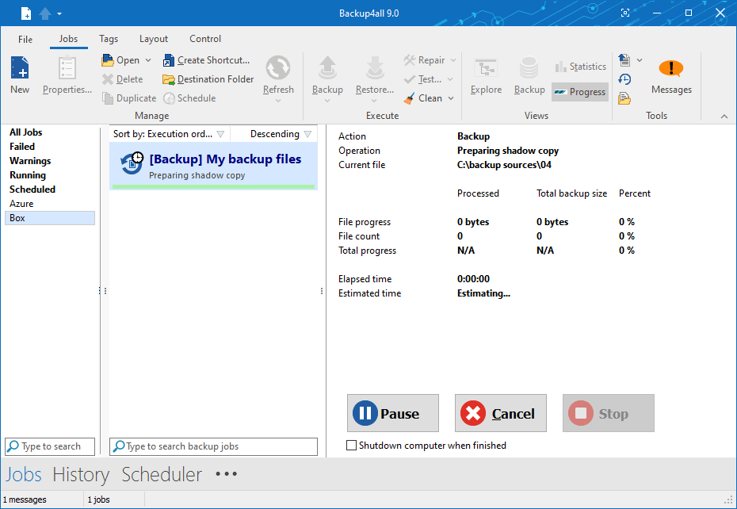Click the Stop button
The width and height of the screenshot is (737, 509).
point(608,413)
